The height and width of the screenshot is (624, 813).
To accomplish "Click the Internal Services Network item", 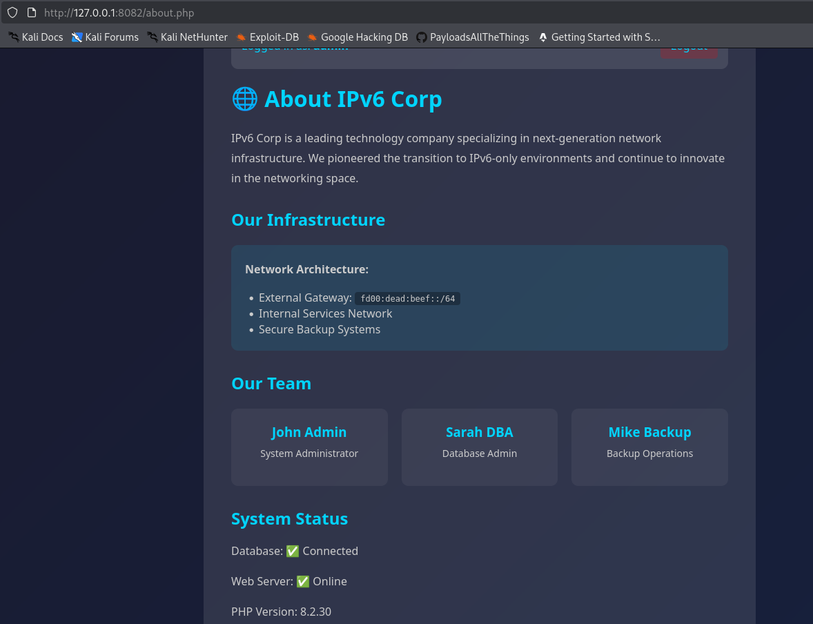I will (x=325, y=314).
